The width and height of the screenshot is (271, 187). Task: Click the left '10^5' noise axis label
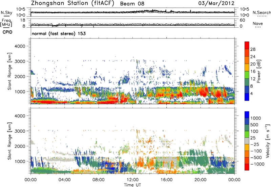pos(21,9)
